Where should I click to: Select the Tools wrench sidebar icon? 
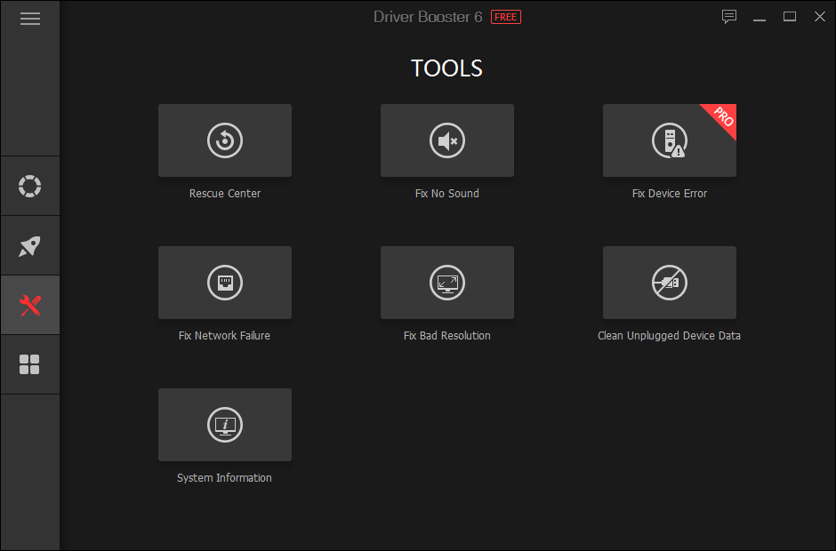pos(30,306)
